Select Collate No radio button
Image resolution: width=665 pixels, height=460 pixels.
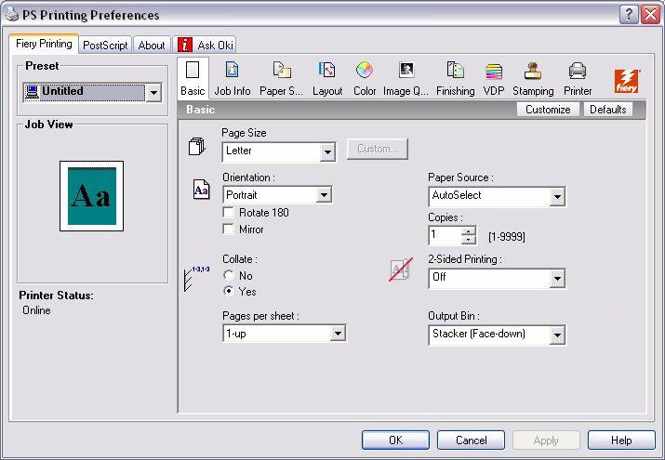(x=229, y=275)
